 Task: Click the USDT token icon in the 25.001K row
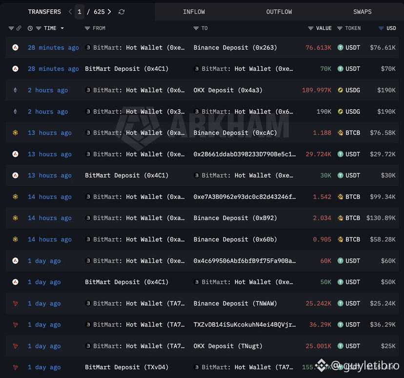341,346
